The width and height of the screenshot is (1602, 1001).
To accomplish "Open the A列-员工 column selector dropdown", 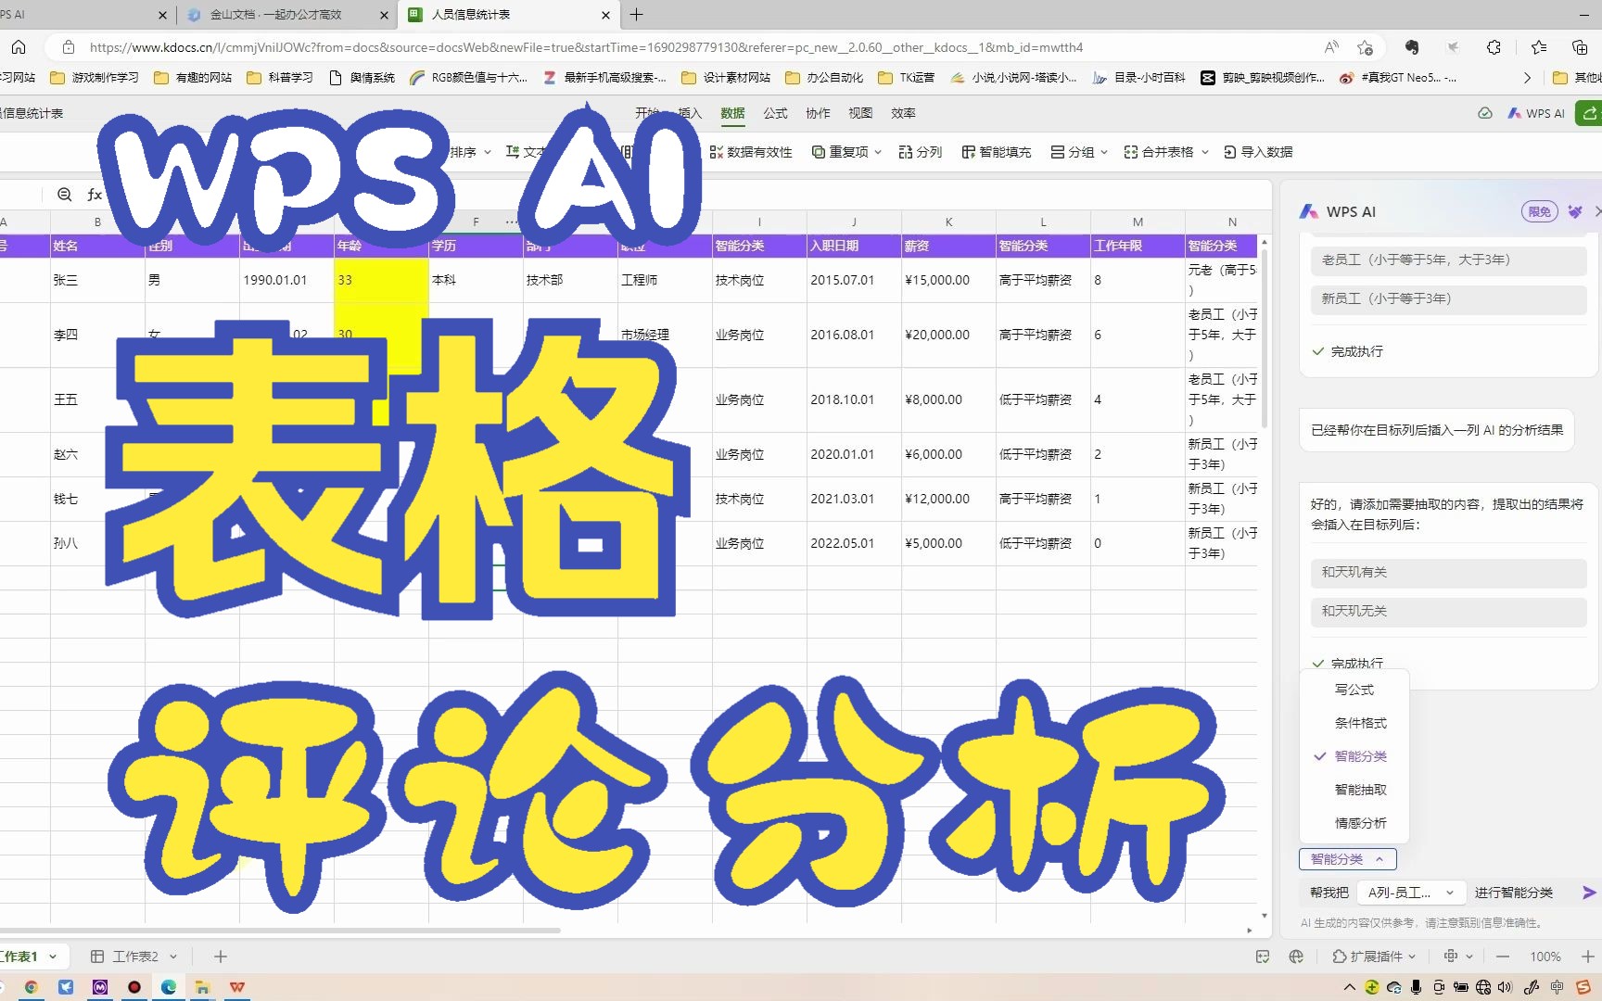I will [1411, 893].
